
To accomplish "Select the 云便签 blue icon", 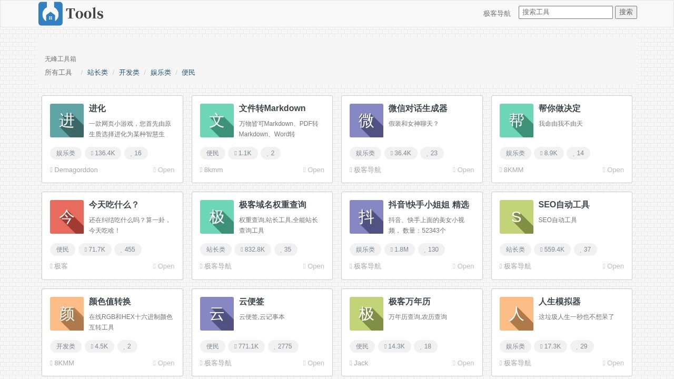I will (x=216, y=314).
